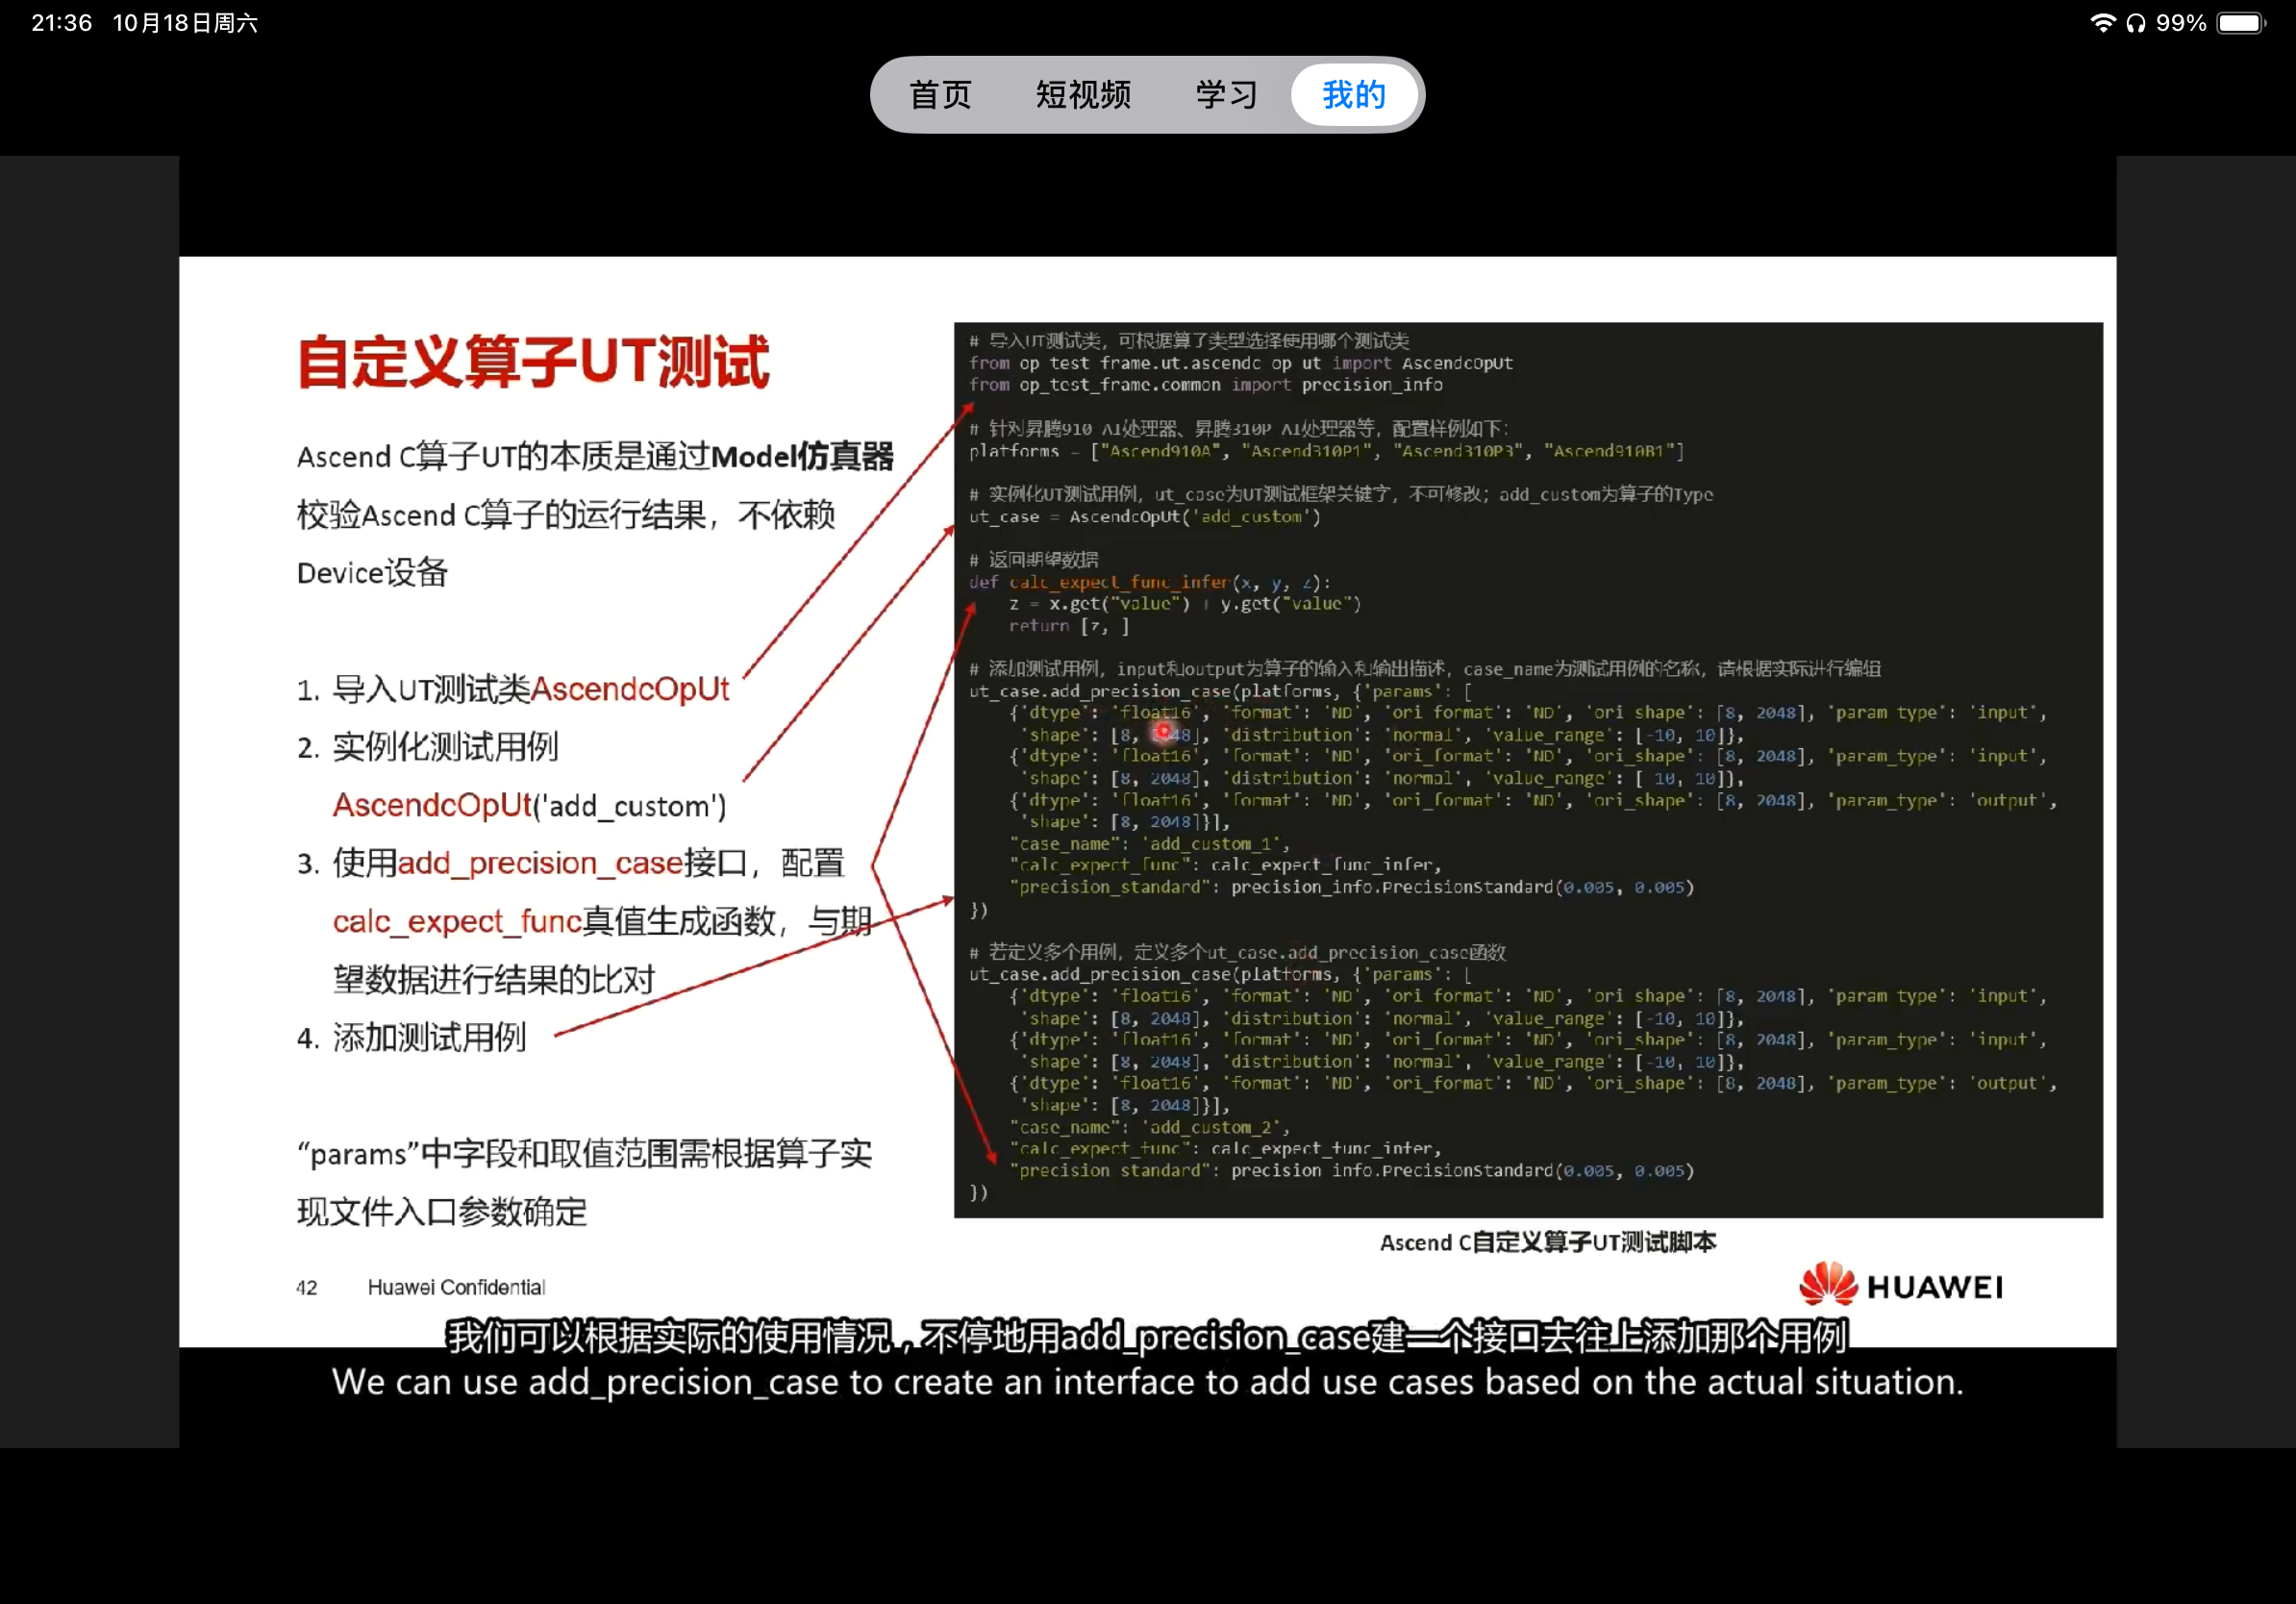
Task: Click the slide title 自定义算子UT测试
Action: 533,362
